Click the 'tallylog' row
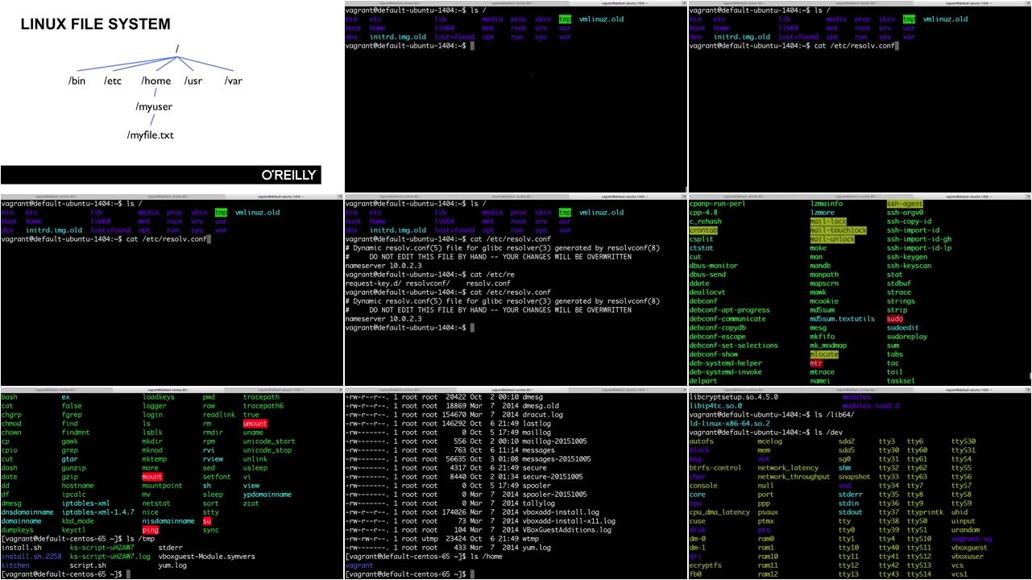The height and width of the screenshot is (580, 1032). click(451, 503)
